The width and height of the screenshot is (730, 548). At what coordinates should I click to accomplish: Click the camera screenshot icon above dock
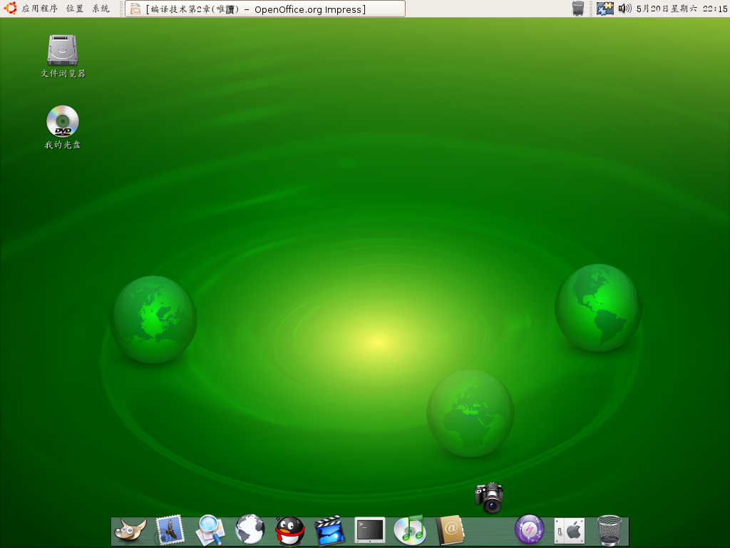(x=489, y=497)
